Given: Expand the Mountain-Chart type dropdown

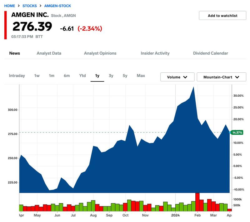Looking at the screenshot, I should coord(222,77).
